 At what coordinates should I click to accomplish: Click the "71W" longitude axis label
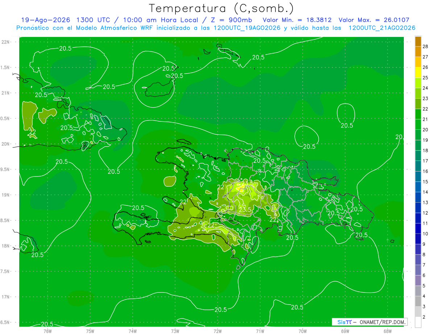pyautogui.click(x=260, y=331)
